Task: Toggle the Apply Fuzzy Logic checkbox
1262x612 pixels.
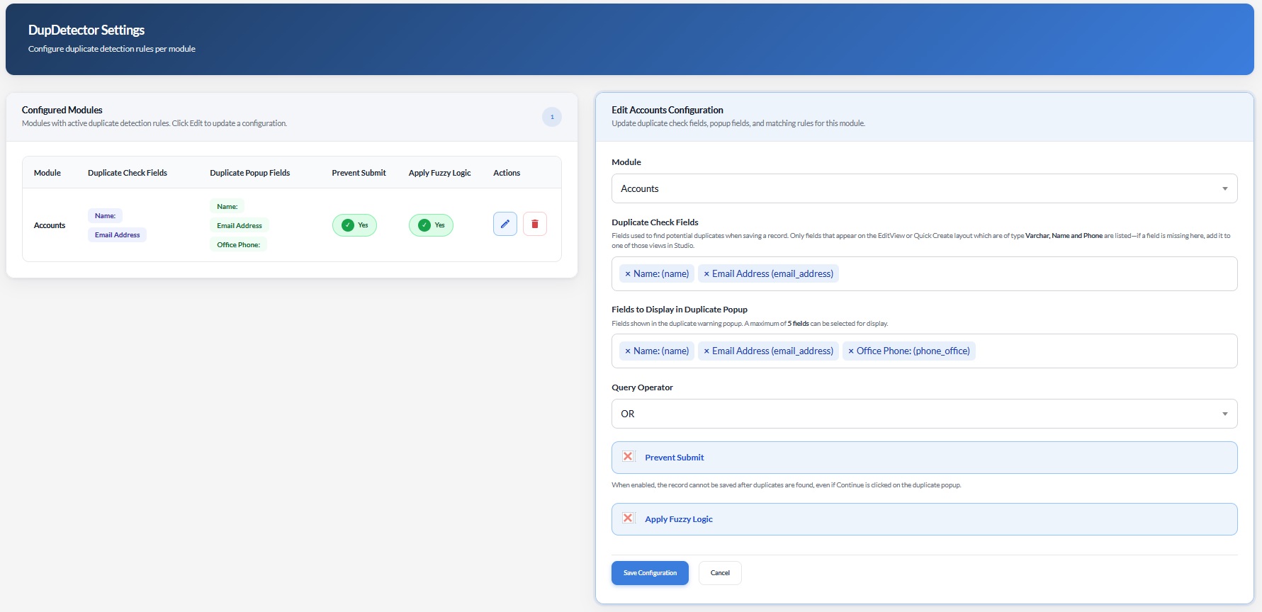Action: click(x=628, y=518)
